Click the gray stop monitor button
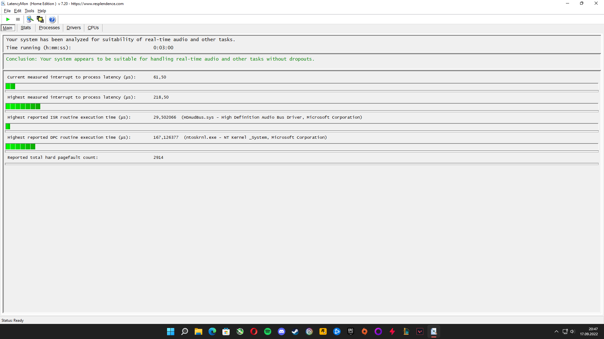 pos(18,19)
